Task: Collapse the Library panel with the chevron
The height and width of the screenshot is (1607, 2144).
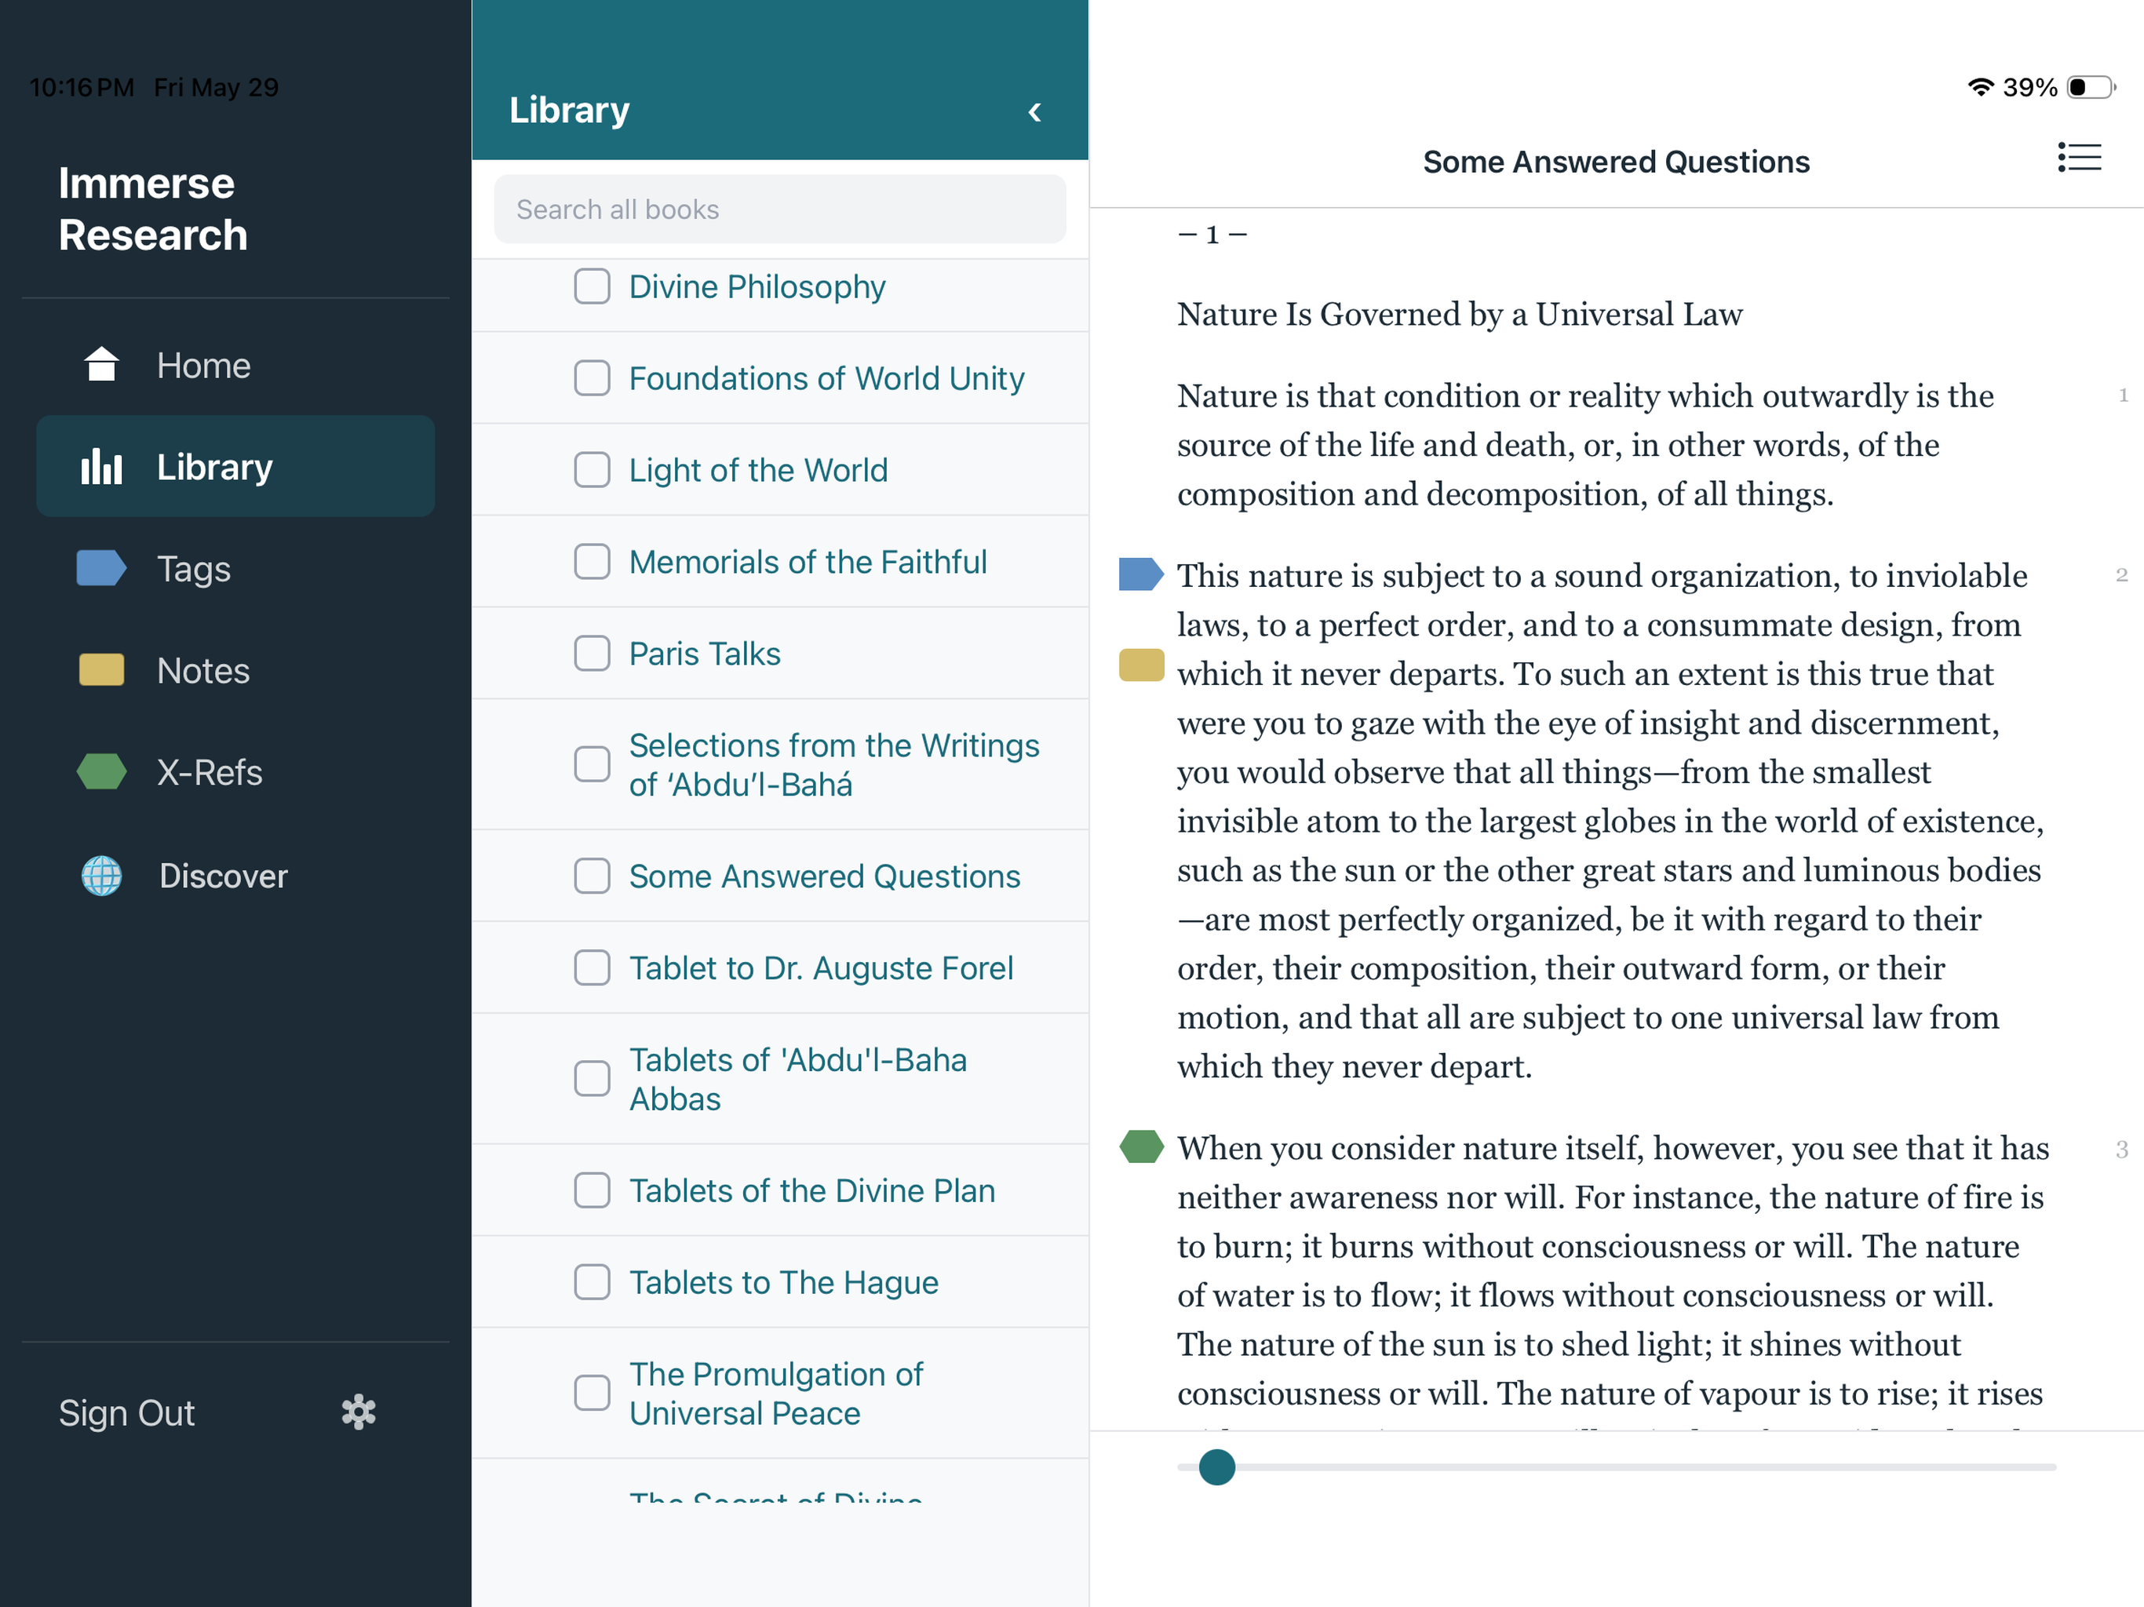Action: tap(1034, 112)
